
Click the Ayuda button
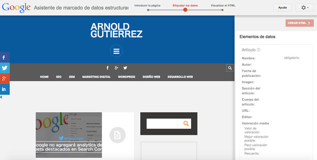coord(282,8)
